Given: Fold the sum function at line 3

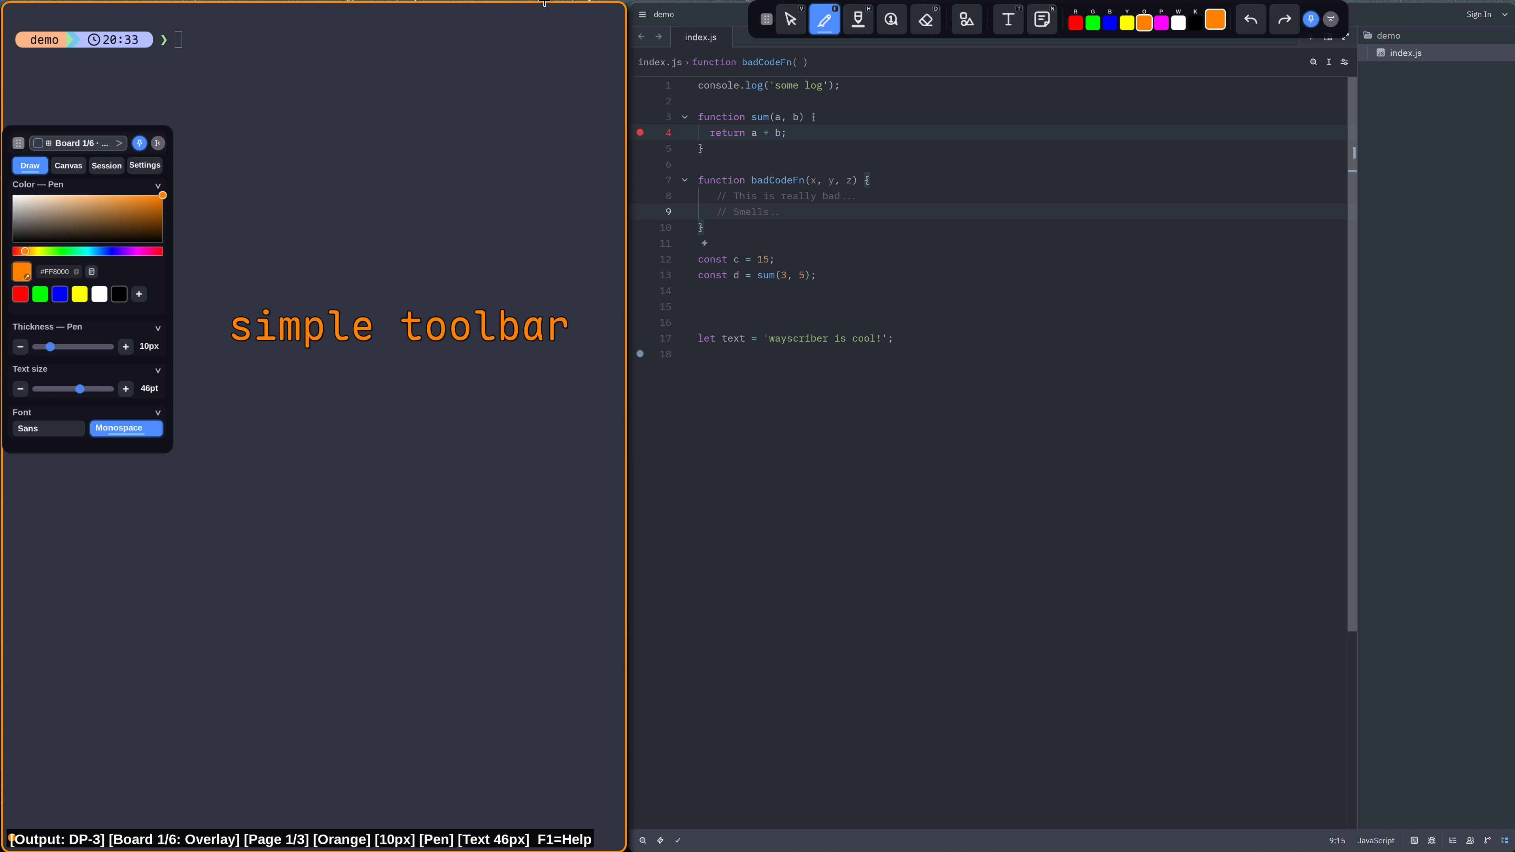Looking at the screenshot, I should click(685, 117).
